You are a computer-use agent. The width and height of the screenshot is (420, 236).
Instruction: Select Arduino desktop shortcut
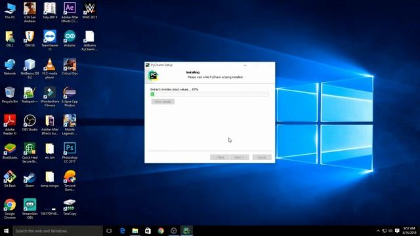click(x=70, y=39)
